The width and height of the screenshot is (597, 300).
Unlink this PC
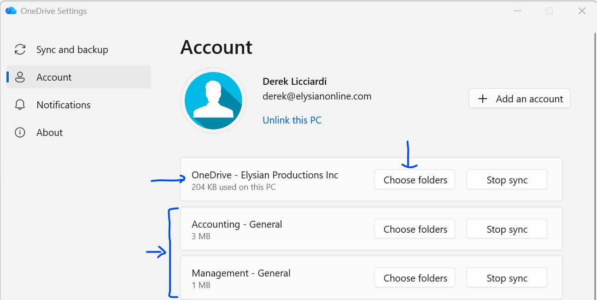click(292, 120)
